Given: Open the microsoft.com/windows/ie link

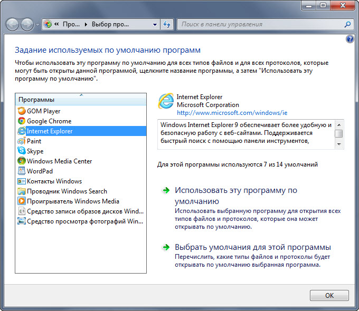Looking at the screenshot, I should click(x=232, y=113).
